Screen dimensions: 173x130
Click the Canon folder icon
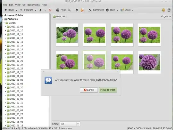point(7,23)
